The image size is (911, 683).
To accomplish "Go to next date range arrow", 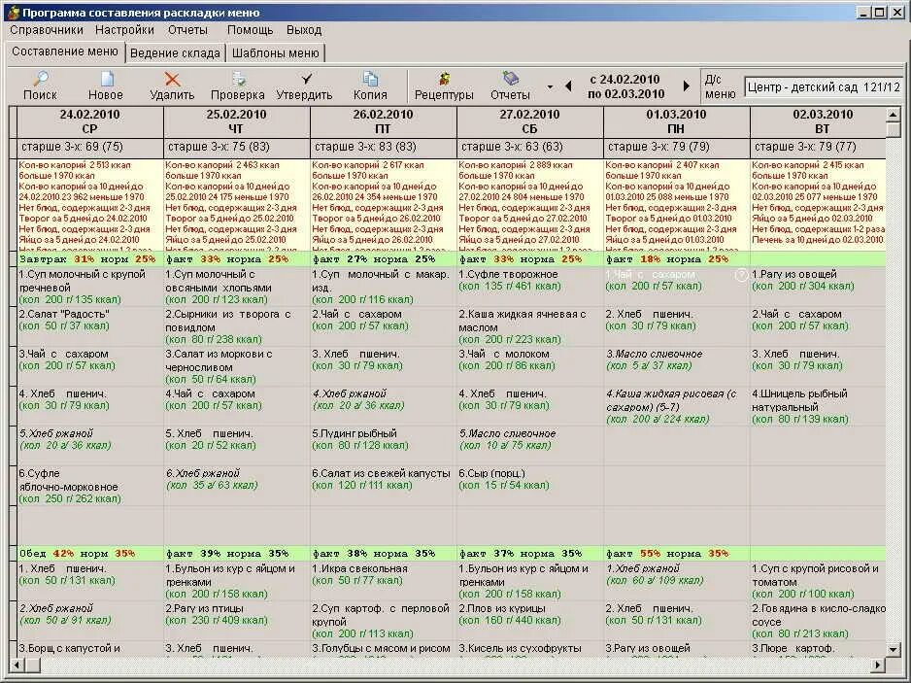I will 686,86.
